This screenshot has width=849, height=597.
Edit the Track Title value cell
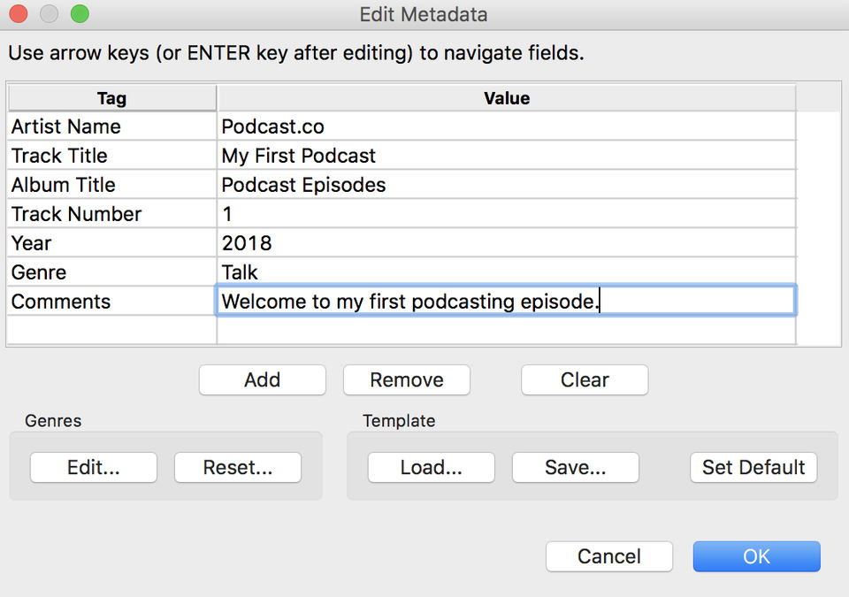[506, 156]
